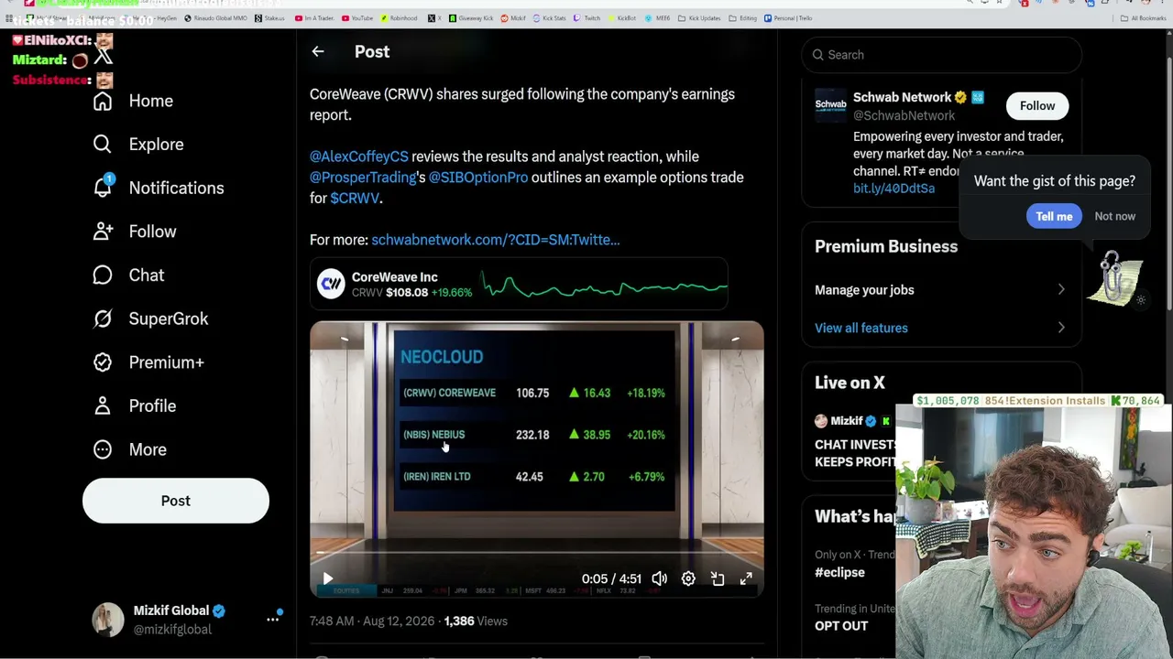Open the @AlexCoffeyCS mention link
1173x659 pixels.
pyautogui.click(x=359, y=157)
